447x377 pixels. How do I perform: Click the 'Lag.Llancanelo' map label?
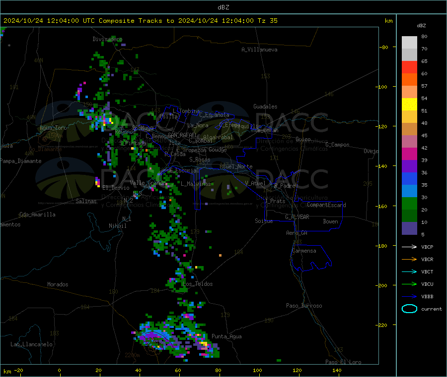[x=31, y=344]
